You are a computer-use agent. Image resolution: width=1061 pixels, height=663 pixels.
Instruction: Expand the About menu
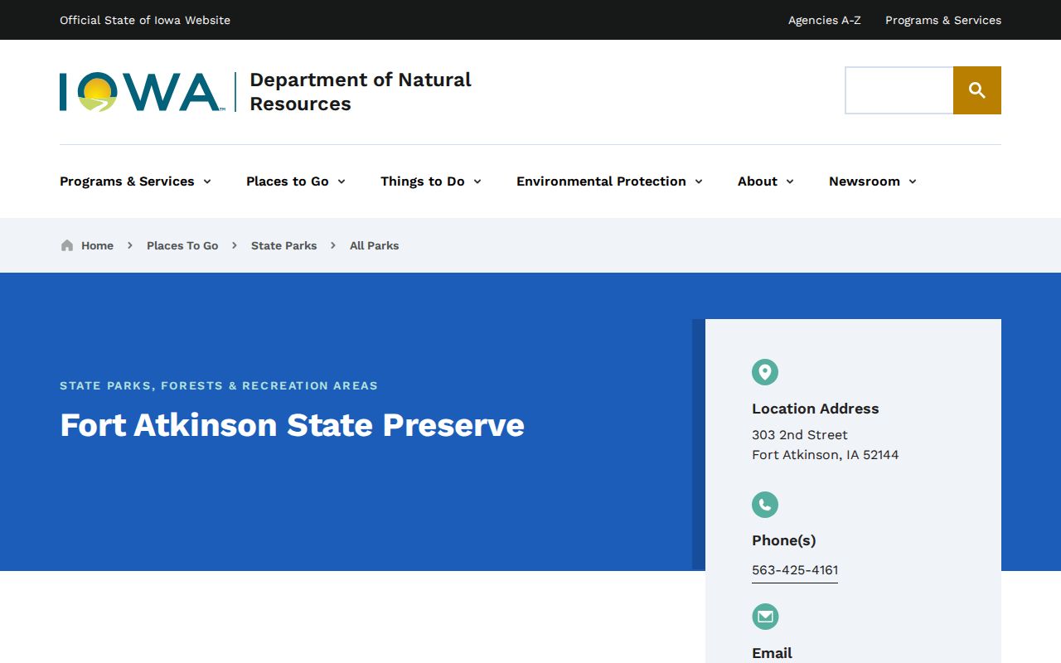tap(766, 181)
